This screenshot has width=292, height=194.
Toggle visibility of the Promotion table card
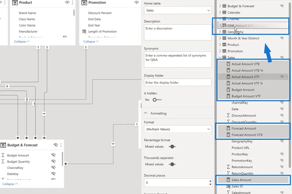pos(137,3)
